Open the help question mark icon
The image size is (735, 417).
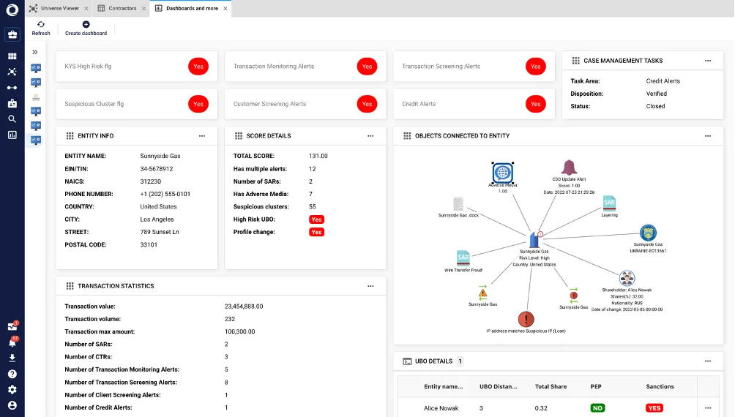[12, 374]
